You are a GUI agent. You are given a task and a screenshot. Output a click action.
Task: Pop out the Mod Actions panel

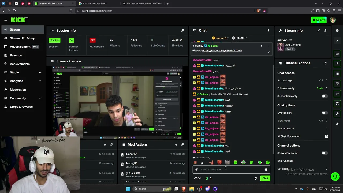tap(182, 144)
